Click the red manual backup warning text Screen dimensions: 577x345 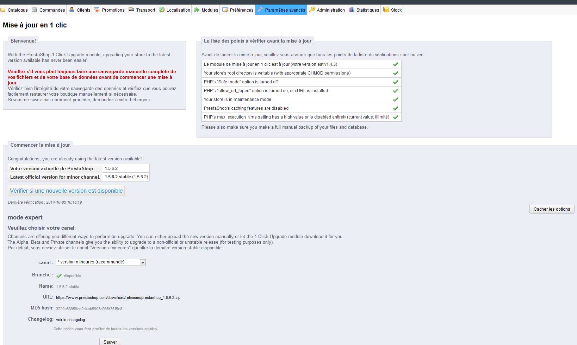(92, 77)
